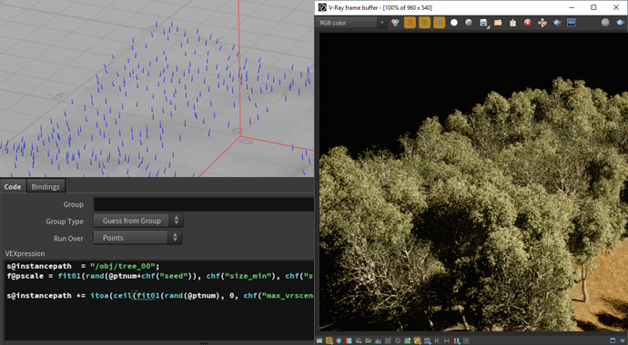Click the blue link-to-render icon
Viewport: 628px width, 345px height.
(572, 23)
